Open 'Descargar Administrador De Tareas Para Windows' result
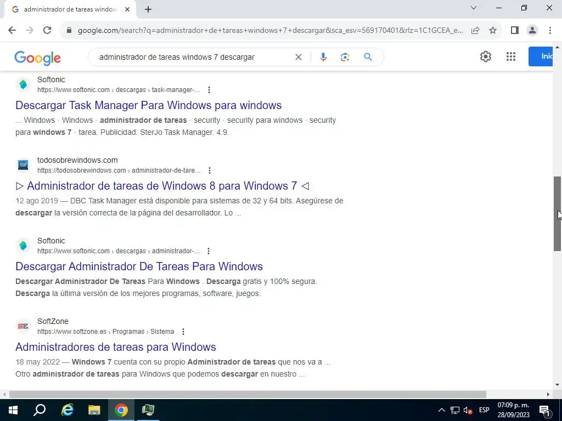The width and height of the screenshot is (562, 421). [x=139, y=266]
